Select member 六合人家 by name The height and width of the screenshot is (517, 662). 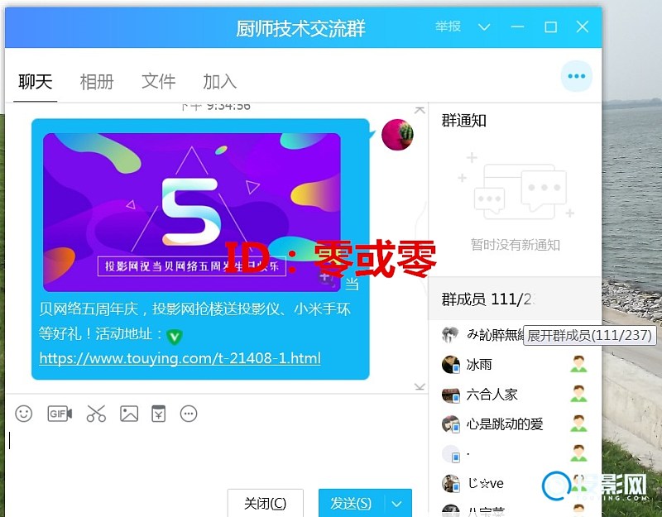492,395
